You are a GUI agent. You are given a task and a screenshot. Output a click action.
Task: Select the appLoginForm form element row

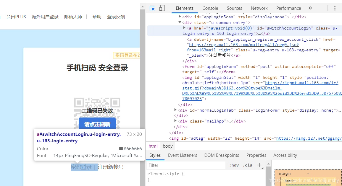click(258, 69)
